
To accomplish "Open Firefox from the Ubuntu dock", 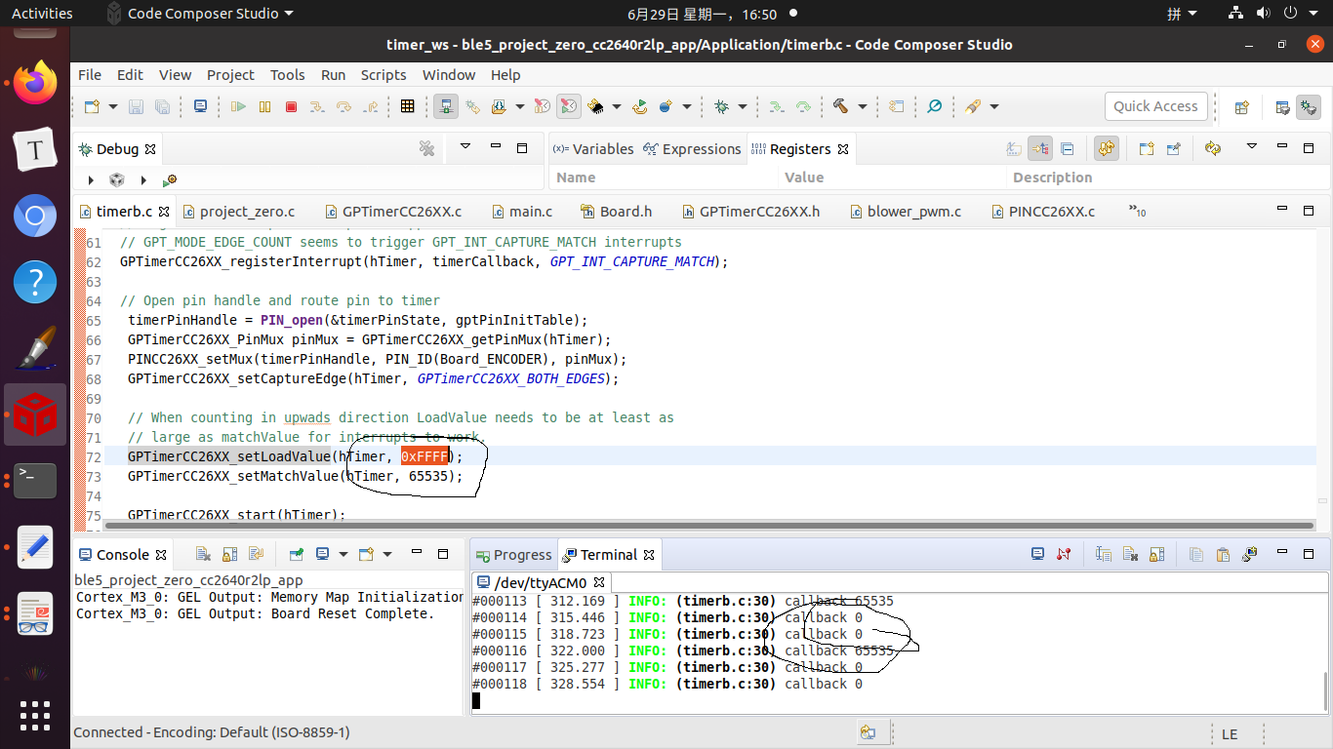I will tap(35, 84).
